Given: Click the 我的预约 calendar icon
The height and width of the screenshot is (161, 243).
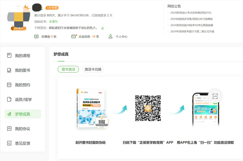Looking at the screenshot, I should point(9,85).
